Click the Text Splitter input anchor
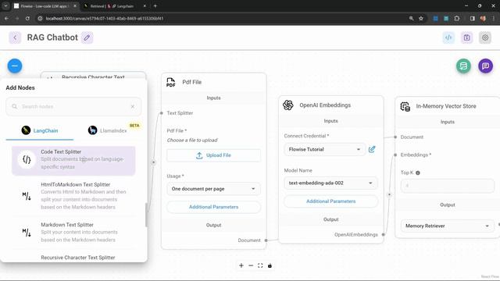The height and width of the screenshot is (281, 500). [162, 113]
